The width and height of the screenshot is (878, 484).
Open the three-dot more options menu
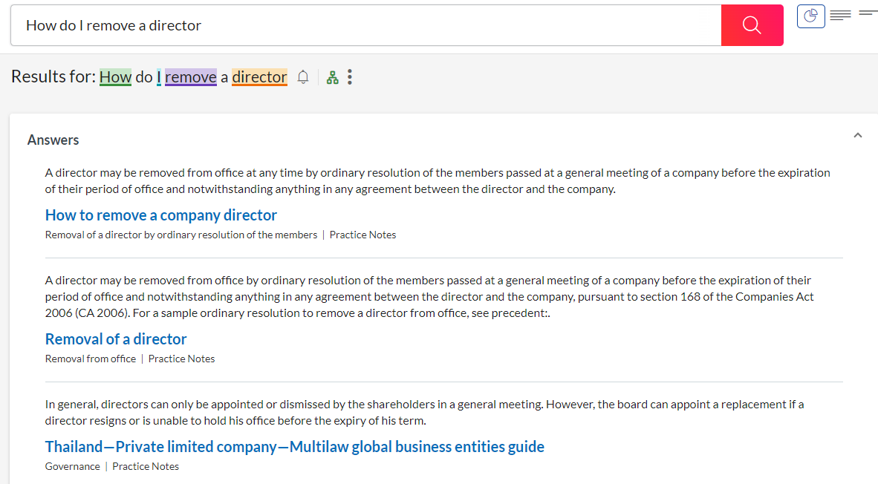click(350, 77)
